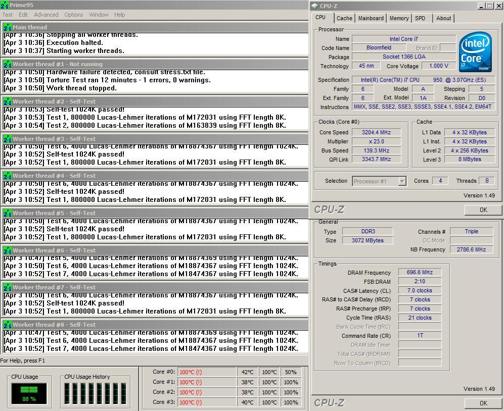Open the Advanced menu in Prime95
This screenshot has width=504, height=411.
point(47,15)
